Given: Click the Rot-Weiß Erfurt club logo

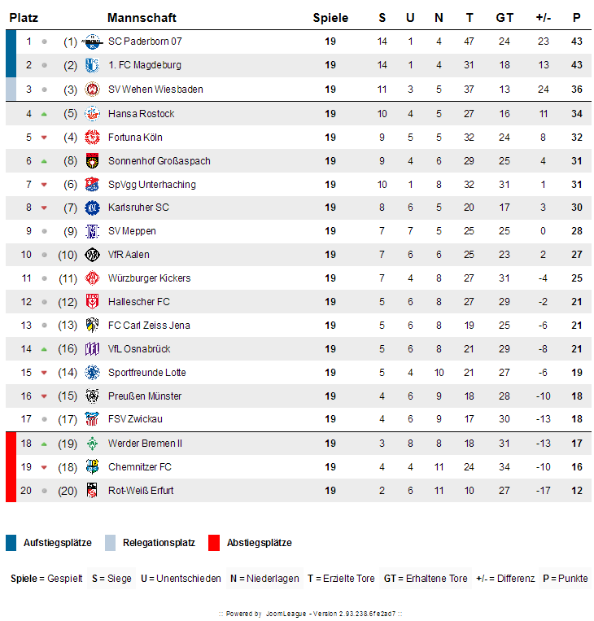Looking at the screenshot, I should tap(92, 491).
